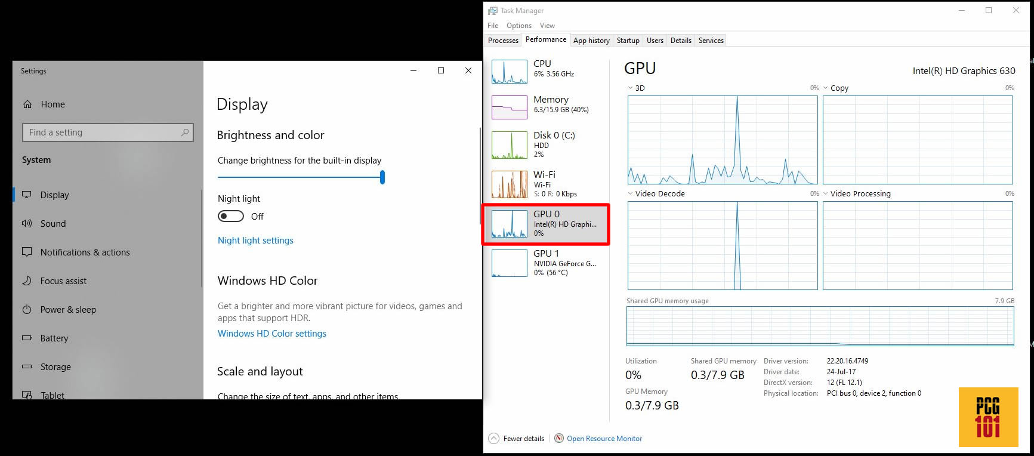Screen dimensions: 1034x456
Task: Switch to the Users tab
Action: pos(655,41)
